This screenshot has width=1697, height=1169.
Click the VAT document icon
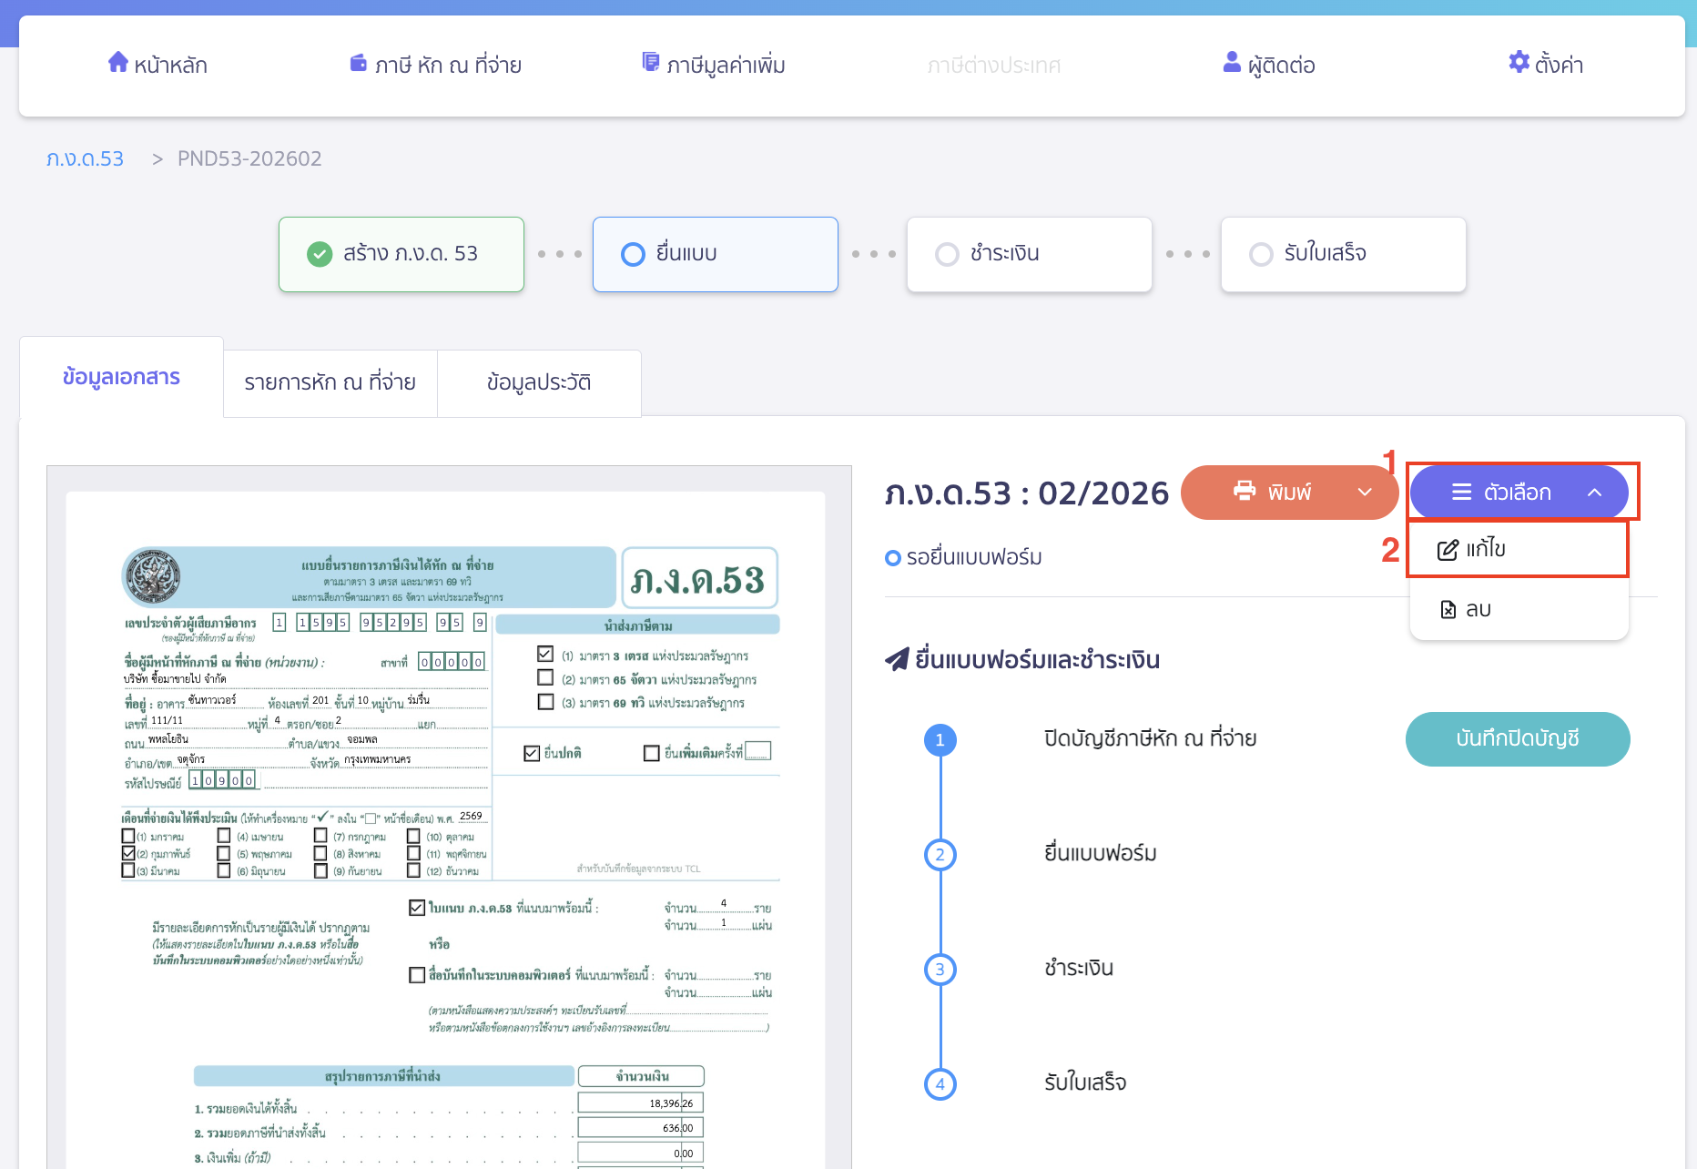point(650,62)
